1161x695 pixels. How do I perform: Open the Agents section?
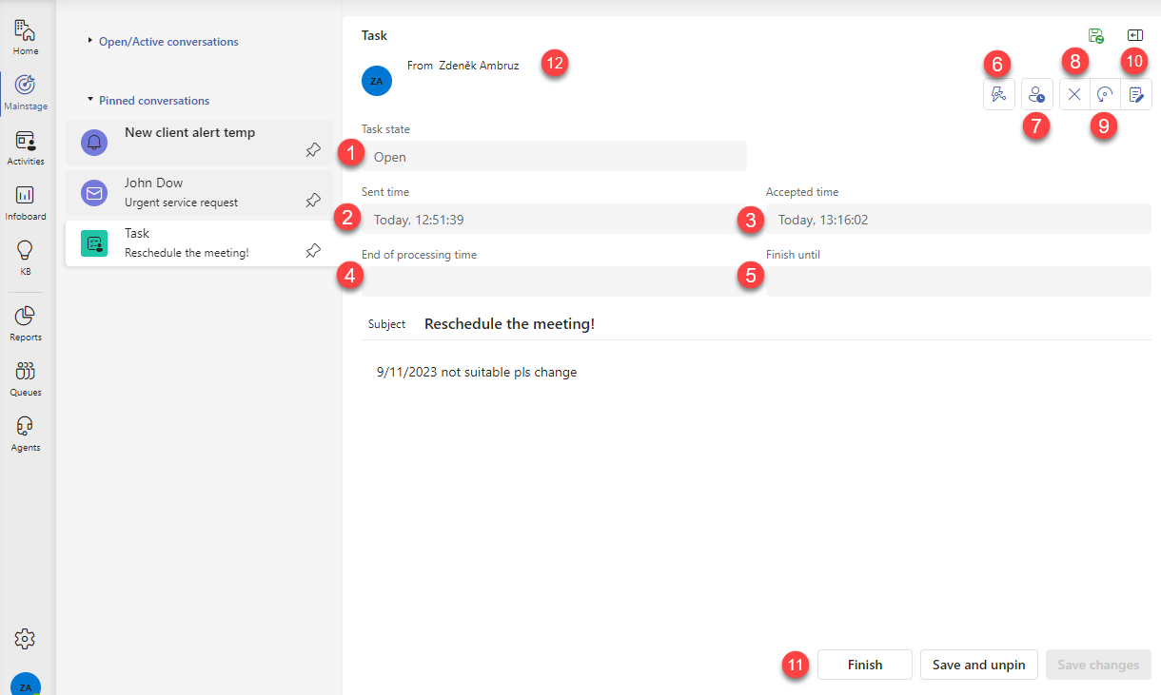[x=26, y=434]
